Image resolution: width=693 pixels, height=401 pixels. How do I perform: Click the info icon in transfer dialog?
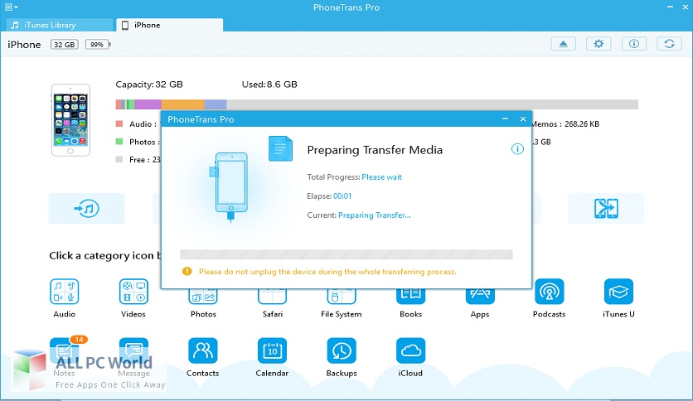517,149
